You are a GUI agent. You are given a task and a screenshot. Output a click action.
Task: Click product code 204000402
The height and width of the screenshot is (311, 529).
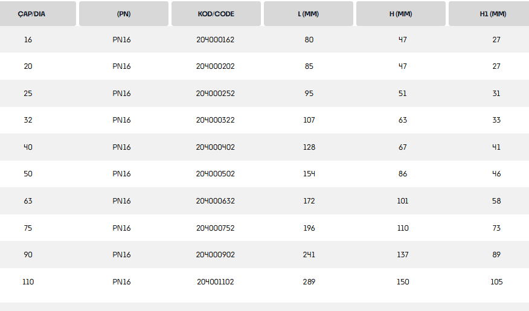(x=216, y=147)
